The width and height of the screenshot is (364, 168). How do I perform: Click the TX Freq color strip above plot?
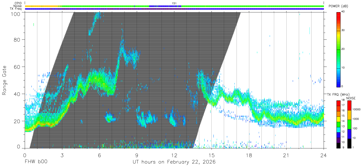pos(174,9)
